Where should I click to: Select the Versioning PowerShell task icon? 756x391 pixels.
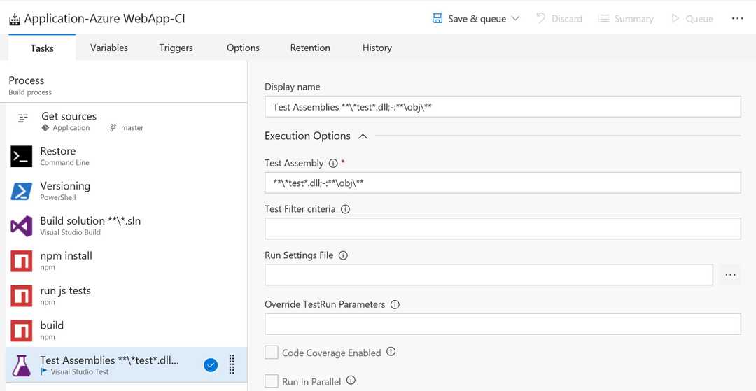coord(22,191)
